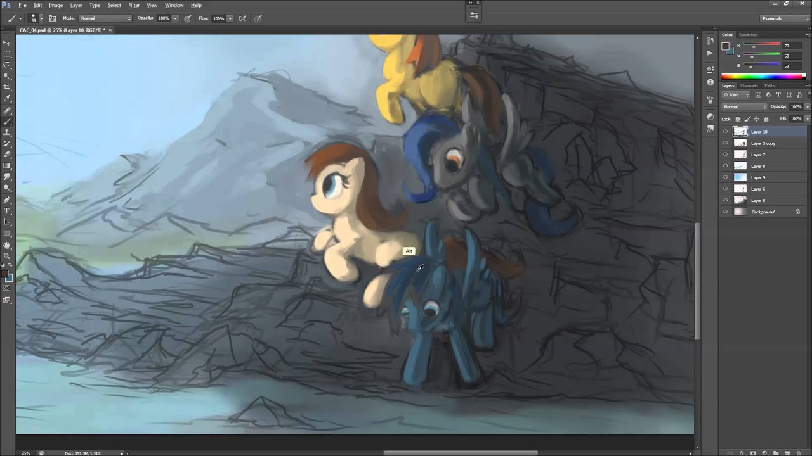Screen dimensions: 812x456
Task: Pick the Clone Stamp tool
Action: point(7,132)
